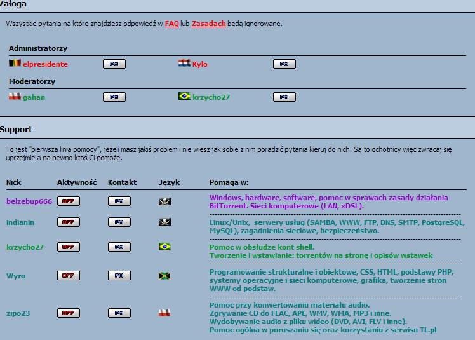Viewport: 475px width, 340px height.
Task: Click the Dutch flag beside Kylo
Action: 185,63
